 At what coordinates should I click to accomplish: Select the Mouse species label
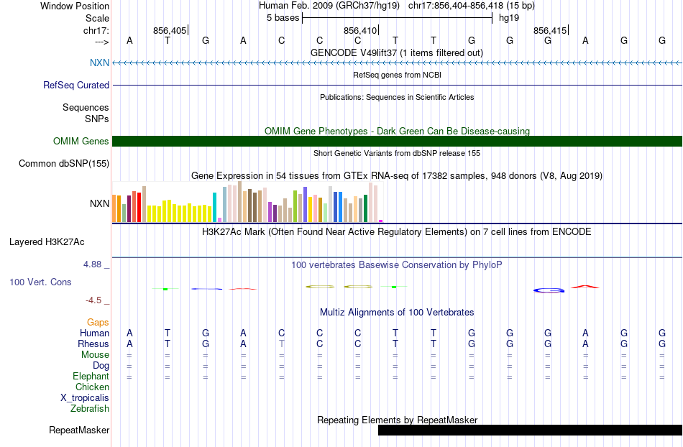95,355
